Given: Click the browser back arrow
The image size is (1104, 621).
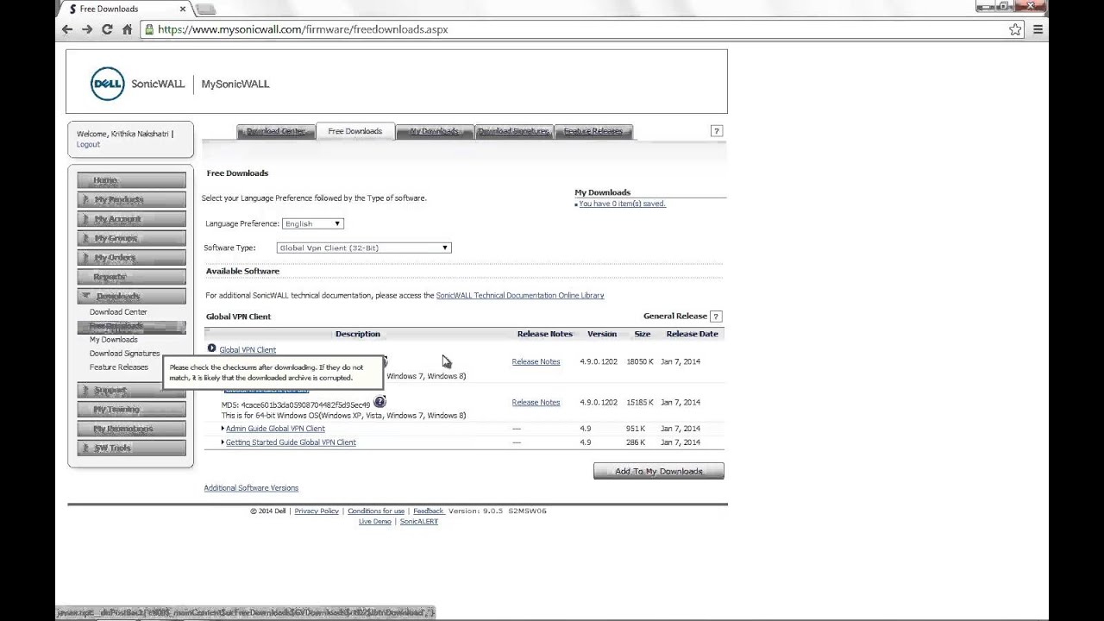Looking at the screenshot, I should tap(67, 29).
